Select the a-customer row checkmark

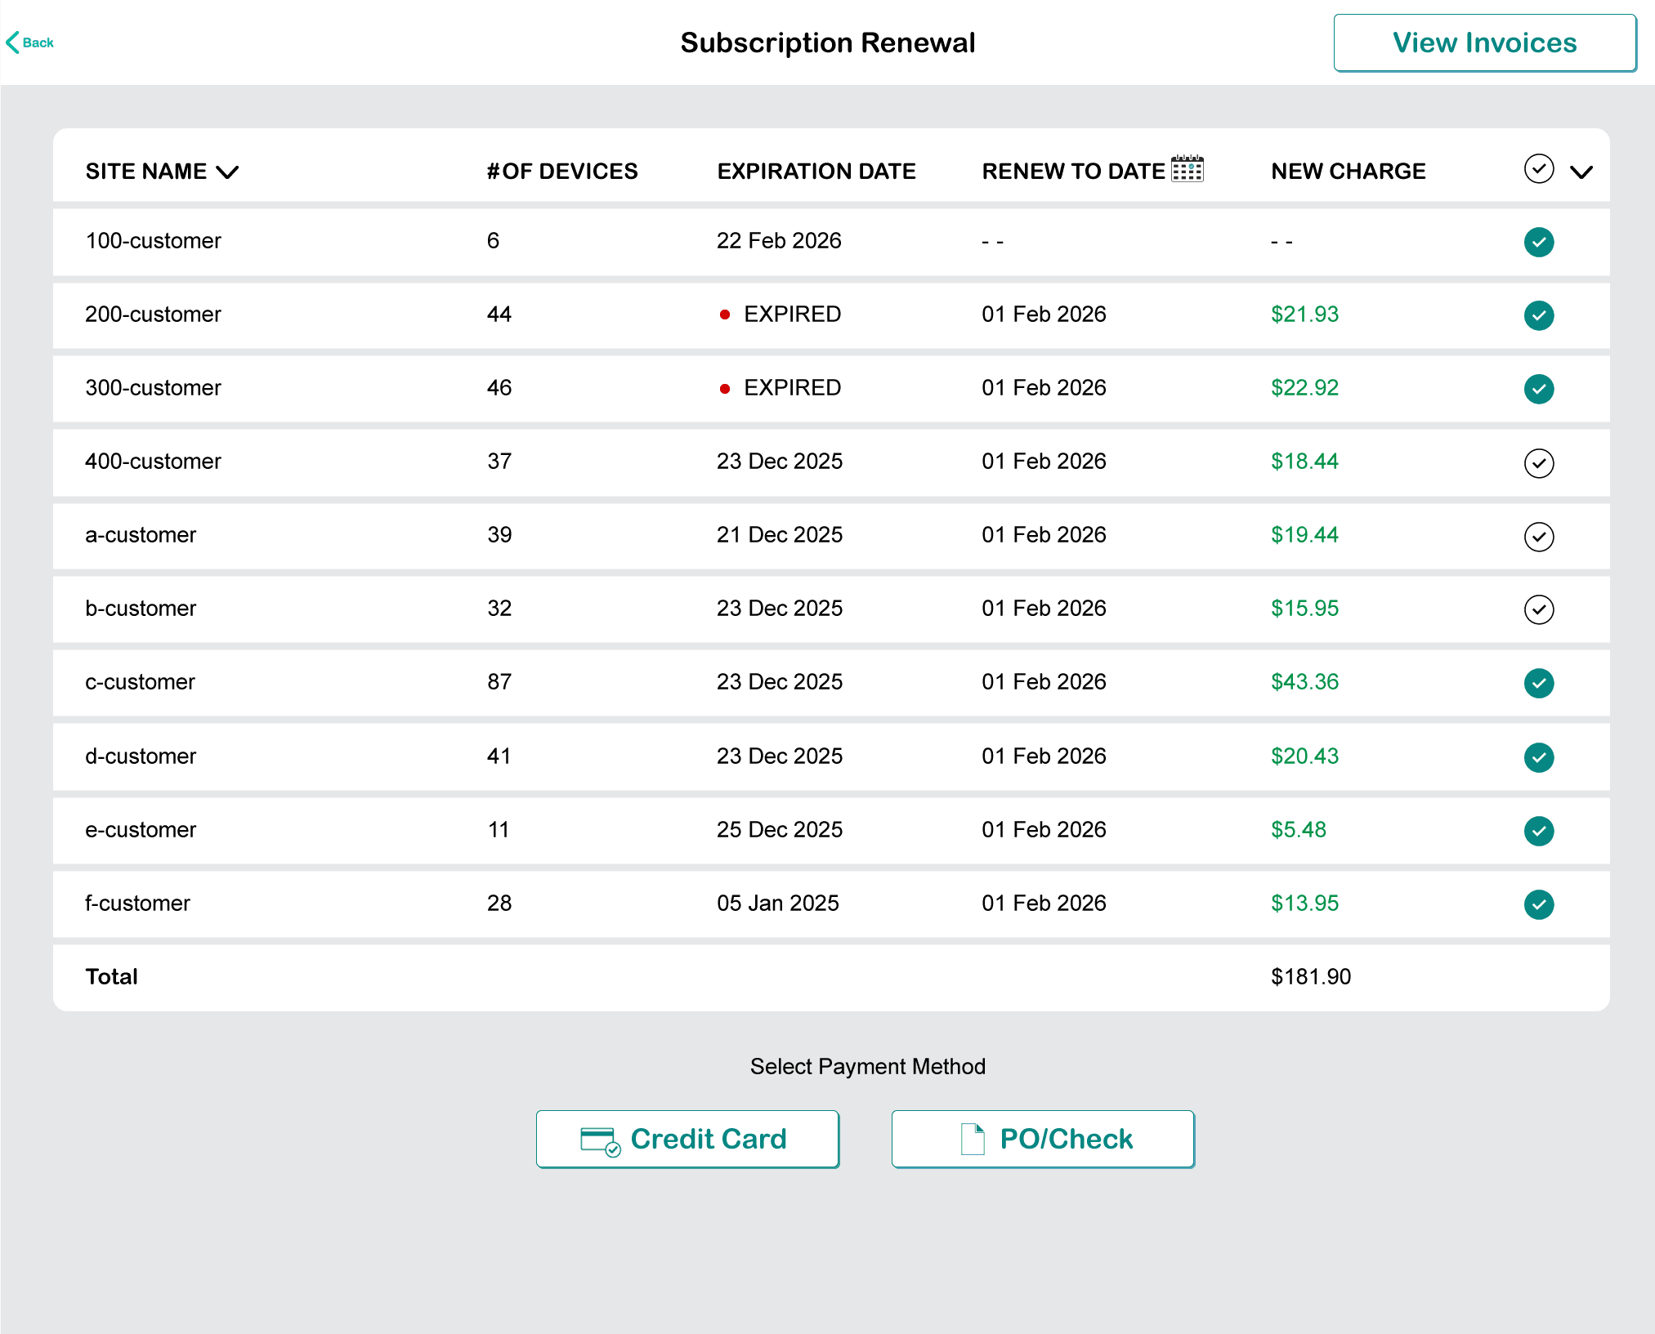(x=1538, y=537)
